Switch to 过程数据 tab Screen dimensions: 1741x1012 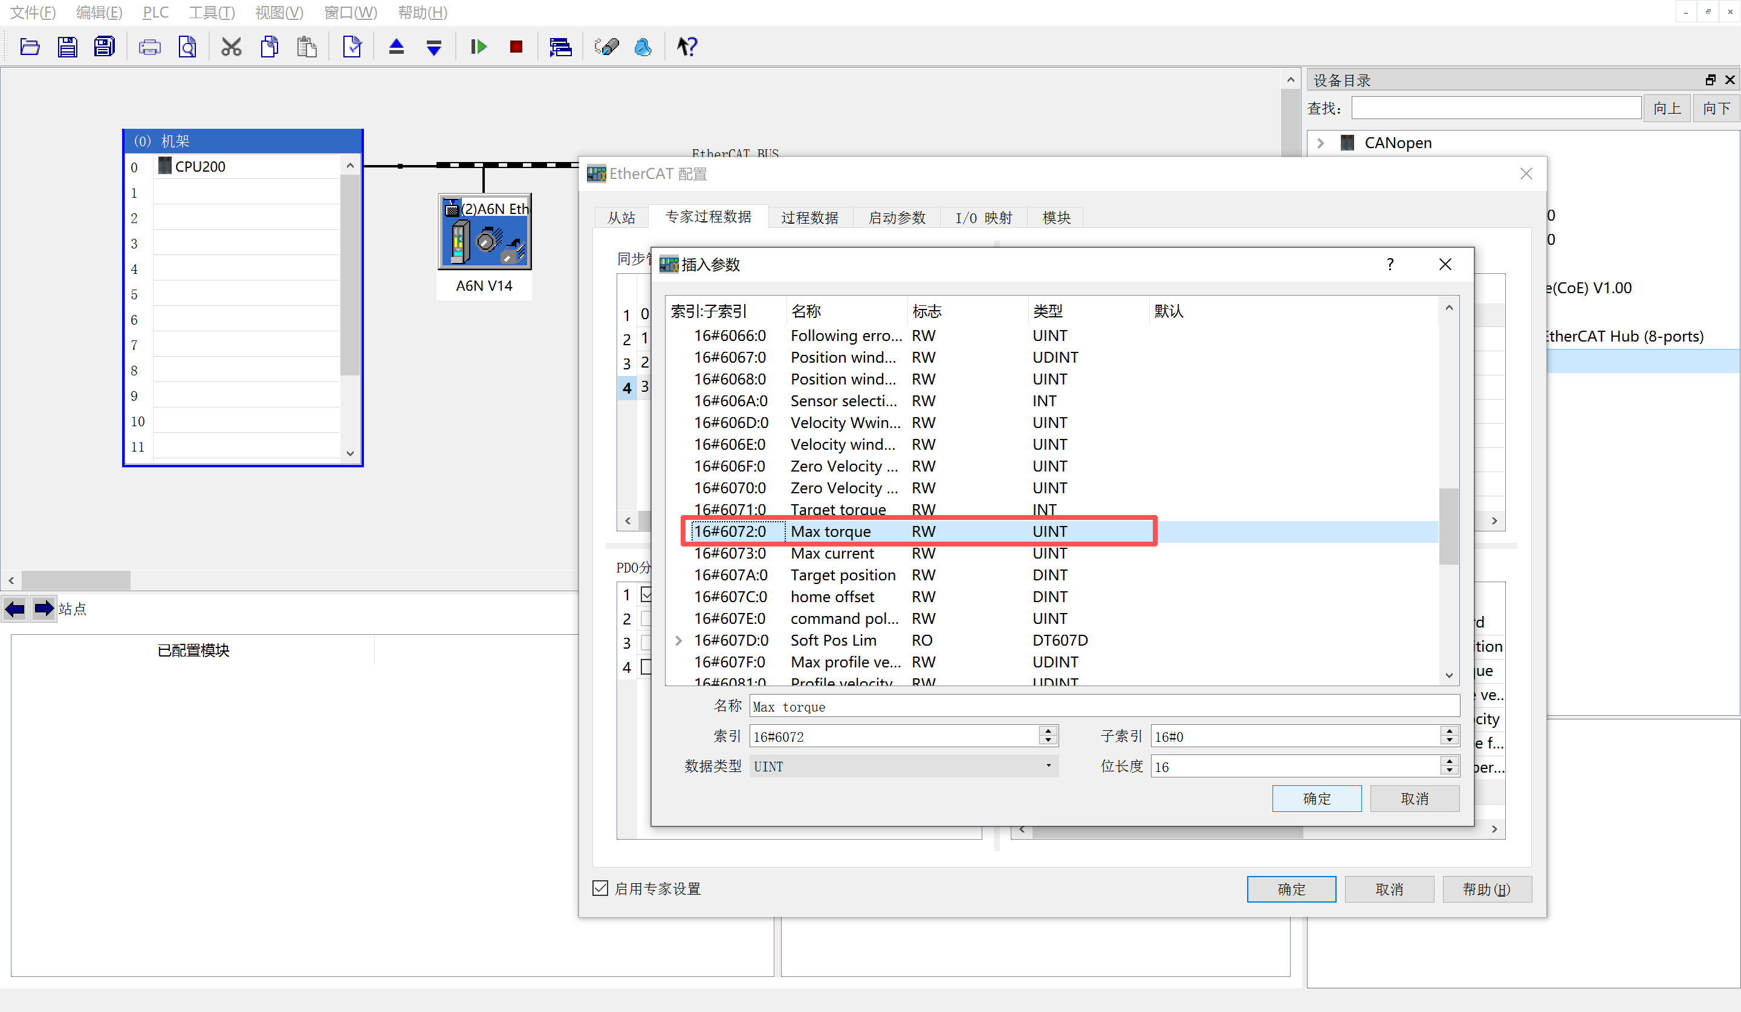[x=809, y=218]
